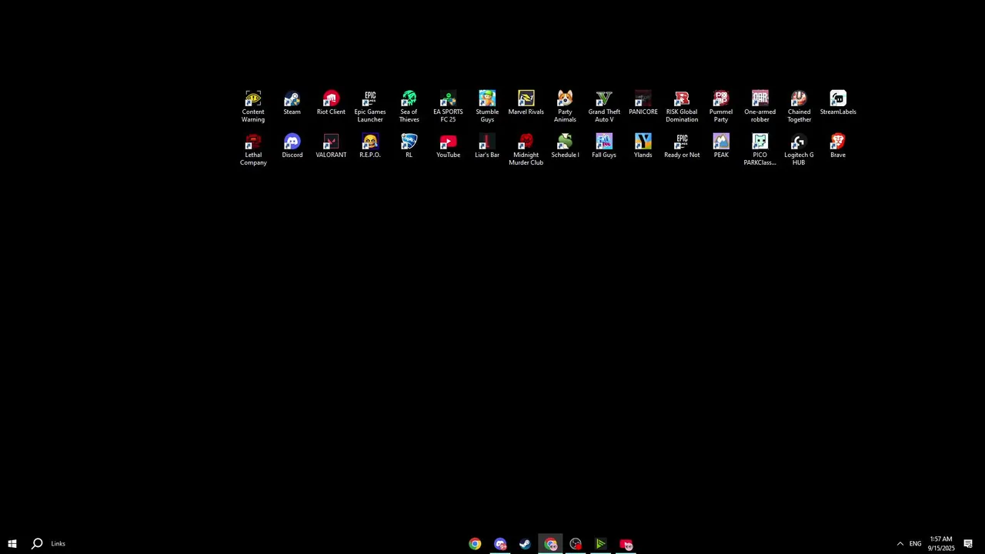The image size is (985, 554).
Task: Select the Epic Games Launcher icon
Action: click(370, 106)
